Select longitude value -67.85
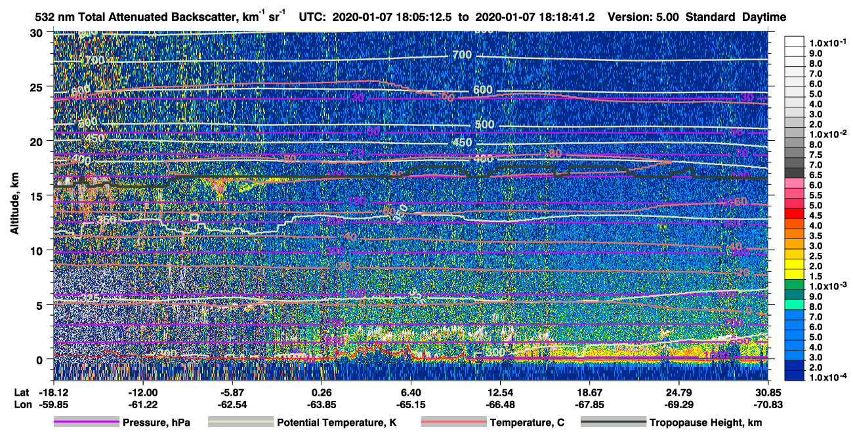This screenshot has width=853, height=437. pyautogui.click(x=590, y=404)
